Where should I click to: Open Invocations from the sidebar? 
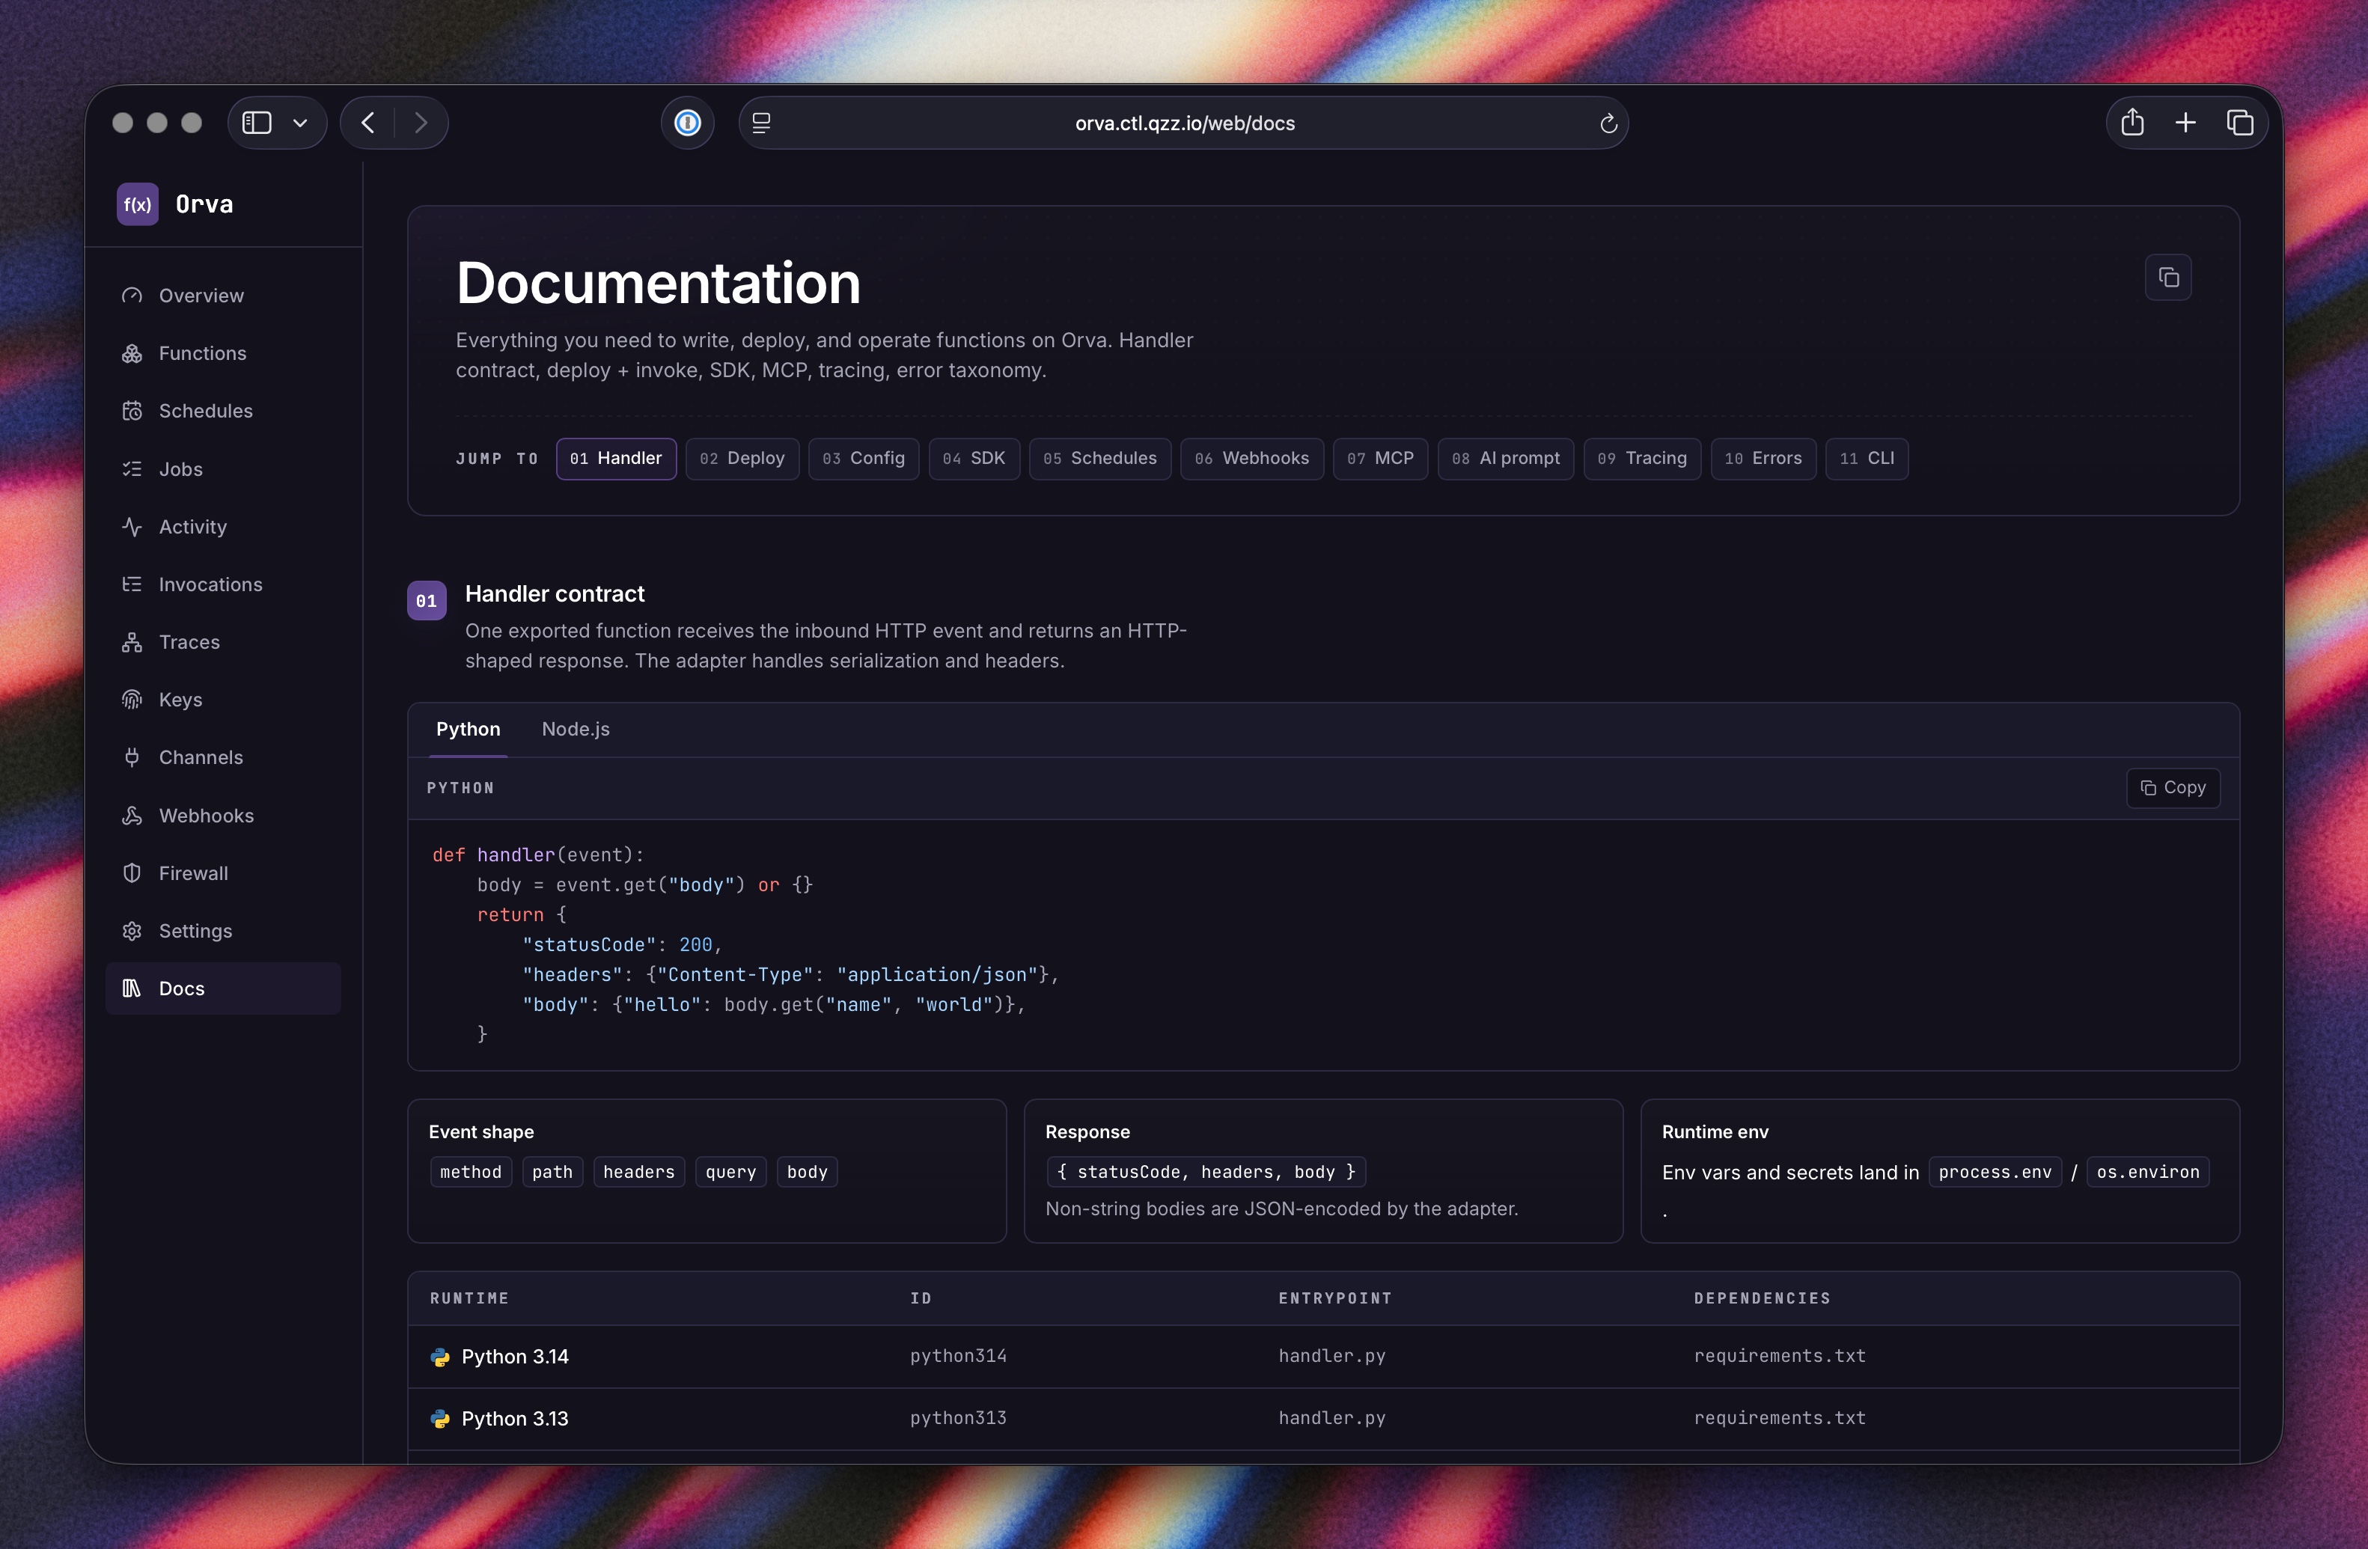tap(223, 584)
